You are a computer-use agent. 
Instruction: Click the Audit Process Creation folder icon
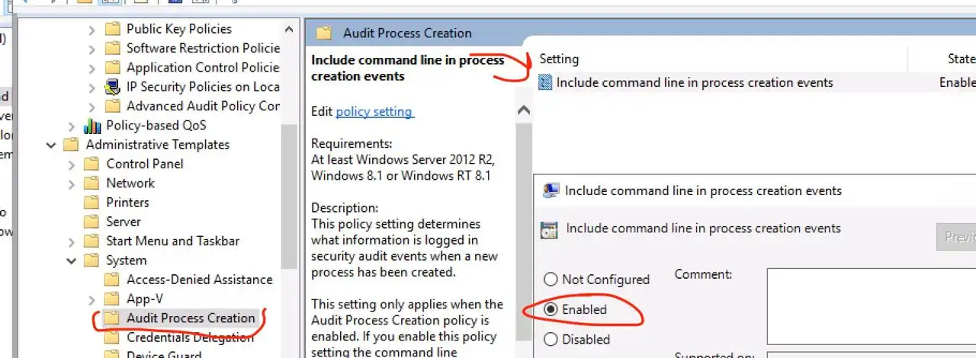tap(113, 318)
